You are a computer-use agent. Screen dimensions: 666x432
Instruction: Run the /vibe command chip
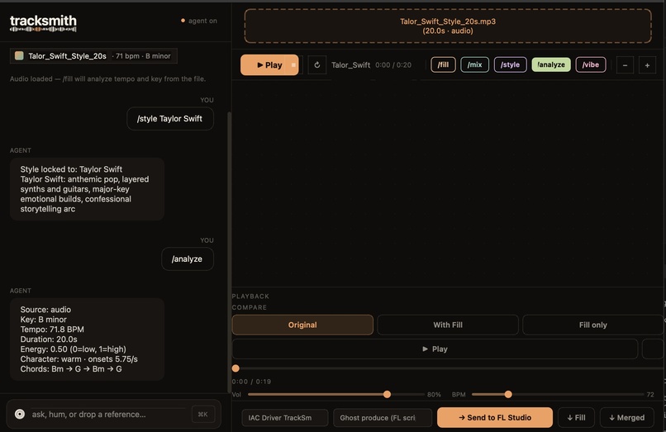click(591, 64)
